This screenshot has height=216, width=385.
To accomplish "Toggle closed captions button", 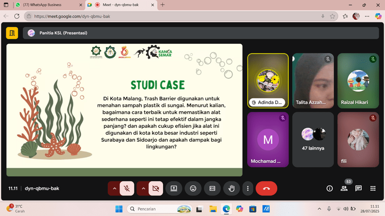I will [x=212, y=188].
